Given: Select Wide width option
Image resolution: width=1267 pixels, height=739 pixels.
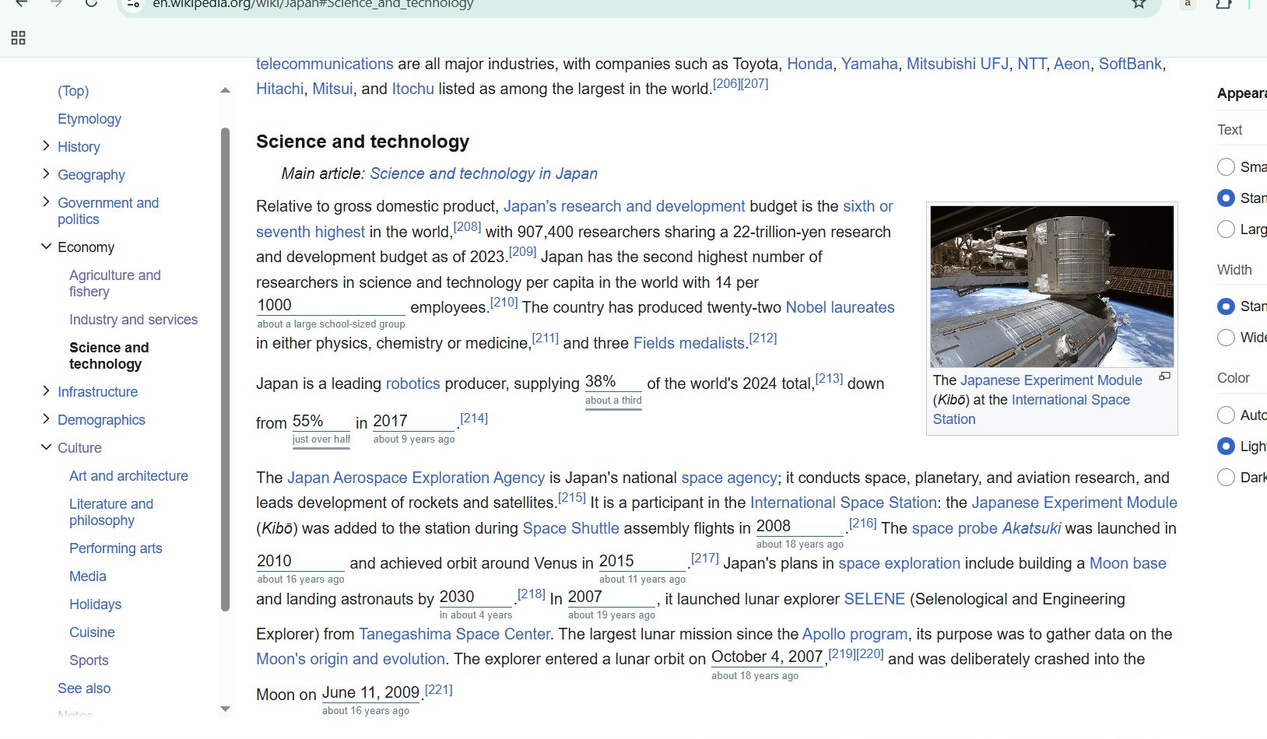Looking at the screenshot, I should tap(1226, 337).
